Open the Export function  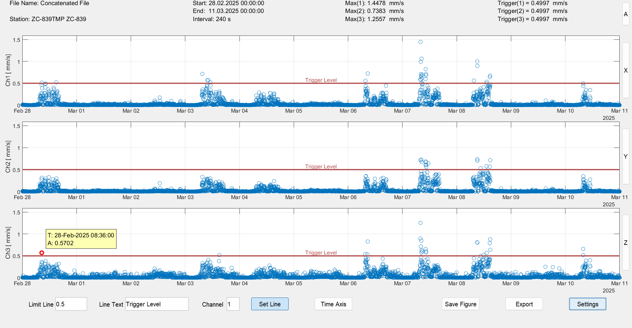(524, 304)
